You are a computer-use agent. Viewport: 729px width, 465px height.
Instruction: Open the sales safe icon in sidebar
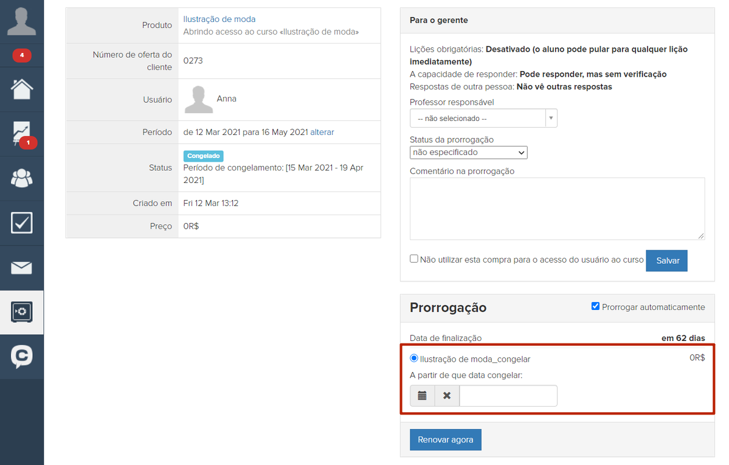point(21,312)
